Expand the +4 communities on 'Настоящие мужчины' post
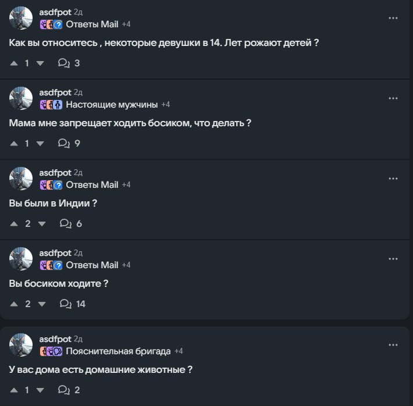 [x=166, y=105]
